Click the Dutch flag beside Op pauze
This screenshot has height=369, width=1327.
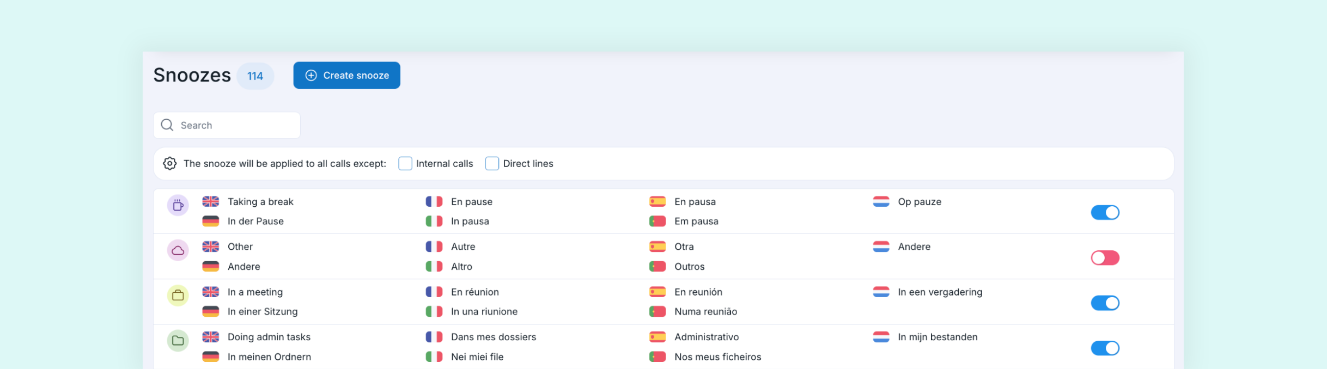coord(881,201)
